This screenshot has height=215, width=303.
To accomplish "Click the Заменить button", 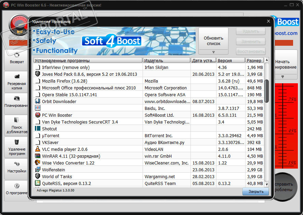I will (251, 41).
